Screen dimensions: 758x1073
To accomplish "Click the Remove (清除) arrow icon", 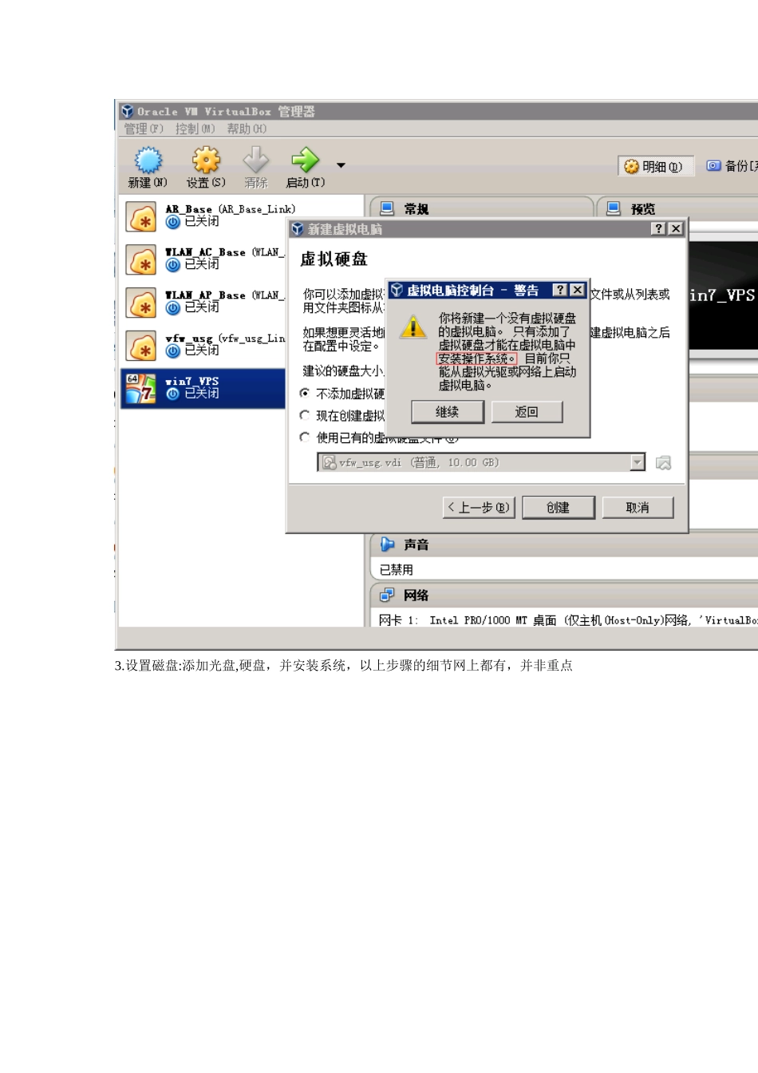I will pos(256,160).
